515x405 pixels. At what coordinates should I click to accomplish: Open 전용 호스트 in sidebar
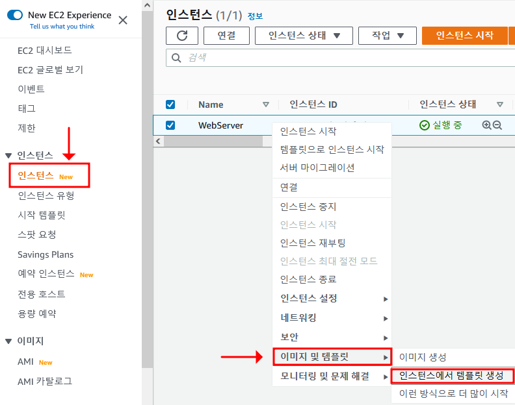tap(42, 294)
